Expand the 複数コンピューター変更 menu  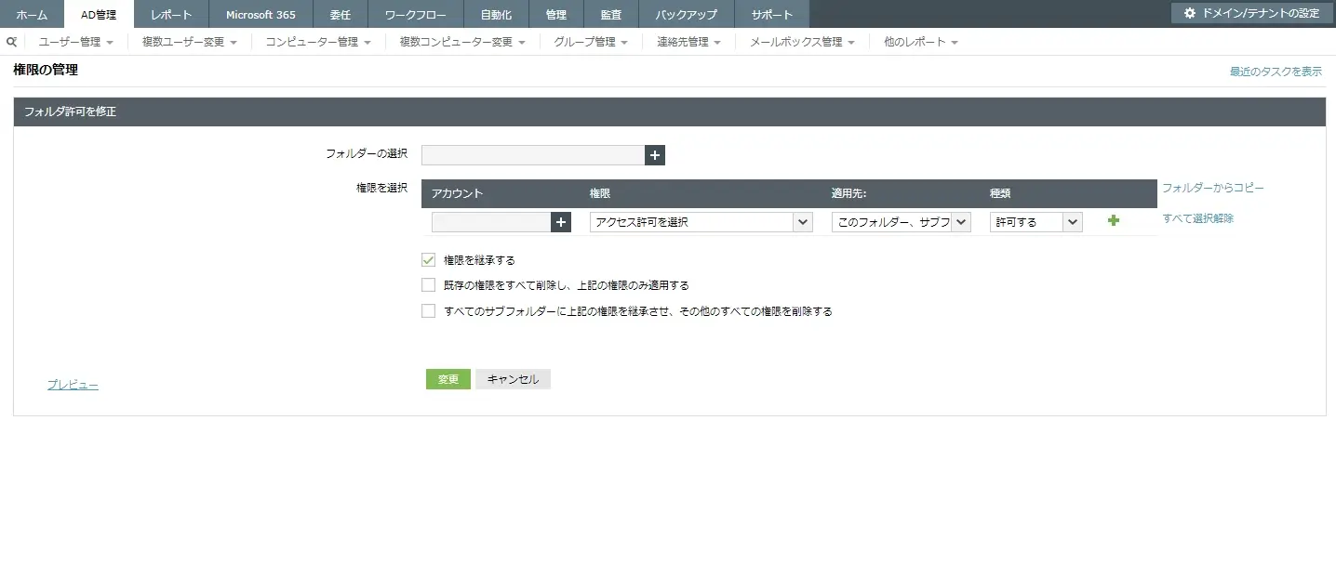pos(462,42)
